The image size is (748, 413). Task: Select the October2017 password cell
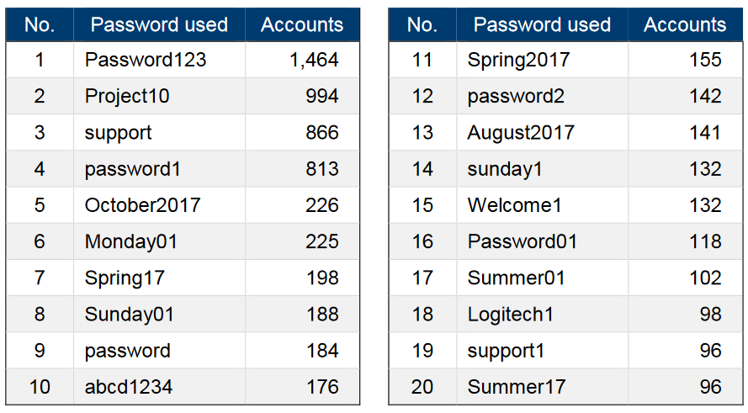pyautogui.click(x=142, y=205)
